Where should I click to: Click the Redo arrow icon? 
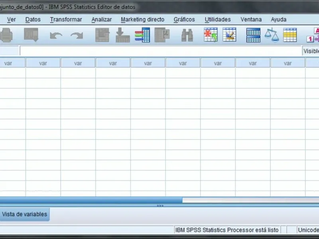tap(77, 35)
